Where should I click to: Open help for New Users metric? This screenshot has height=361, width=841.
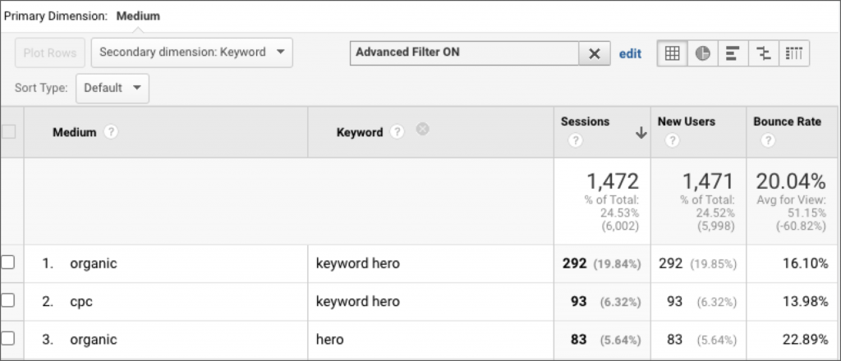[672, 141]
